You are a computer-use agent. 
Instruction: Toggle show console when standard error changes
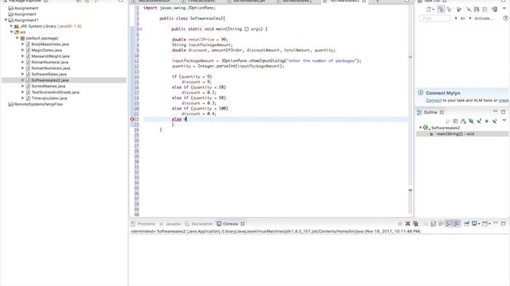pos(457,224)
